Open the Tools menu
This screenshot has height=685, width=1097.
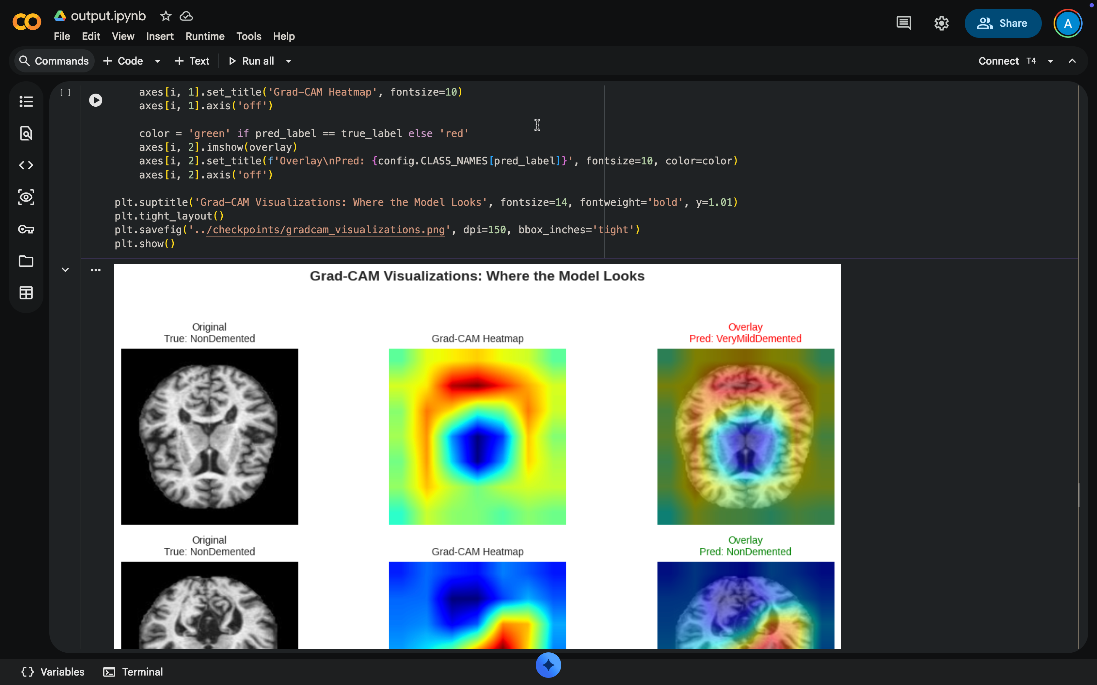248,36
